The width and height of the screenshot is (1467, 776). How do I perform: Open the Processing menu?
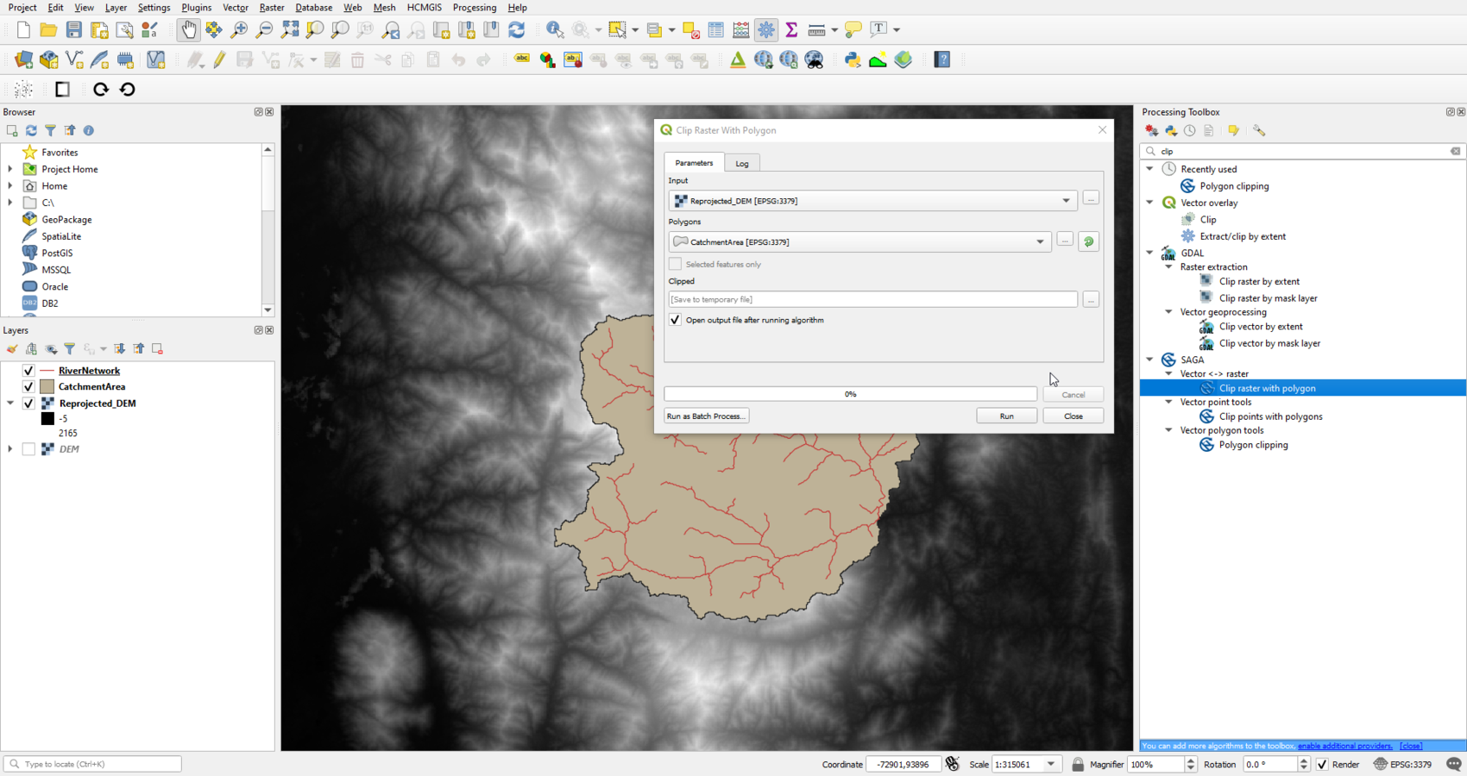point(475,7)
